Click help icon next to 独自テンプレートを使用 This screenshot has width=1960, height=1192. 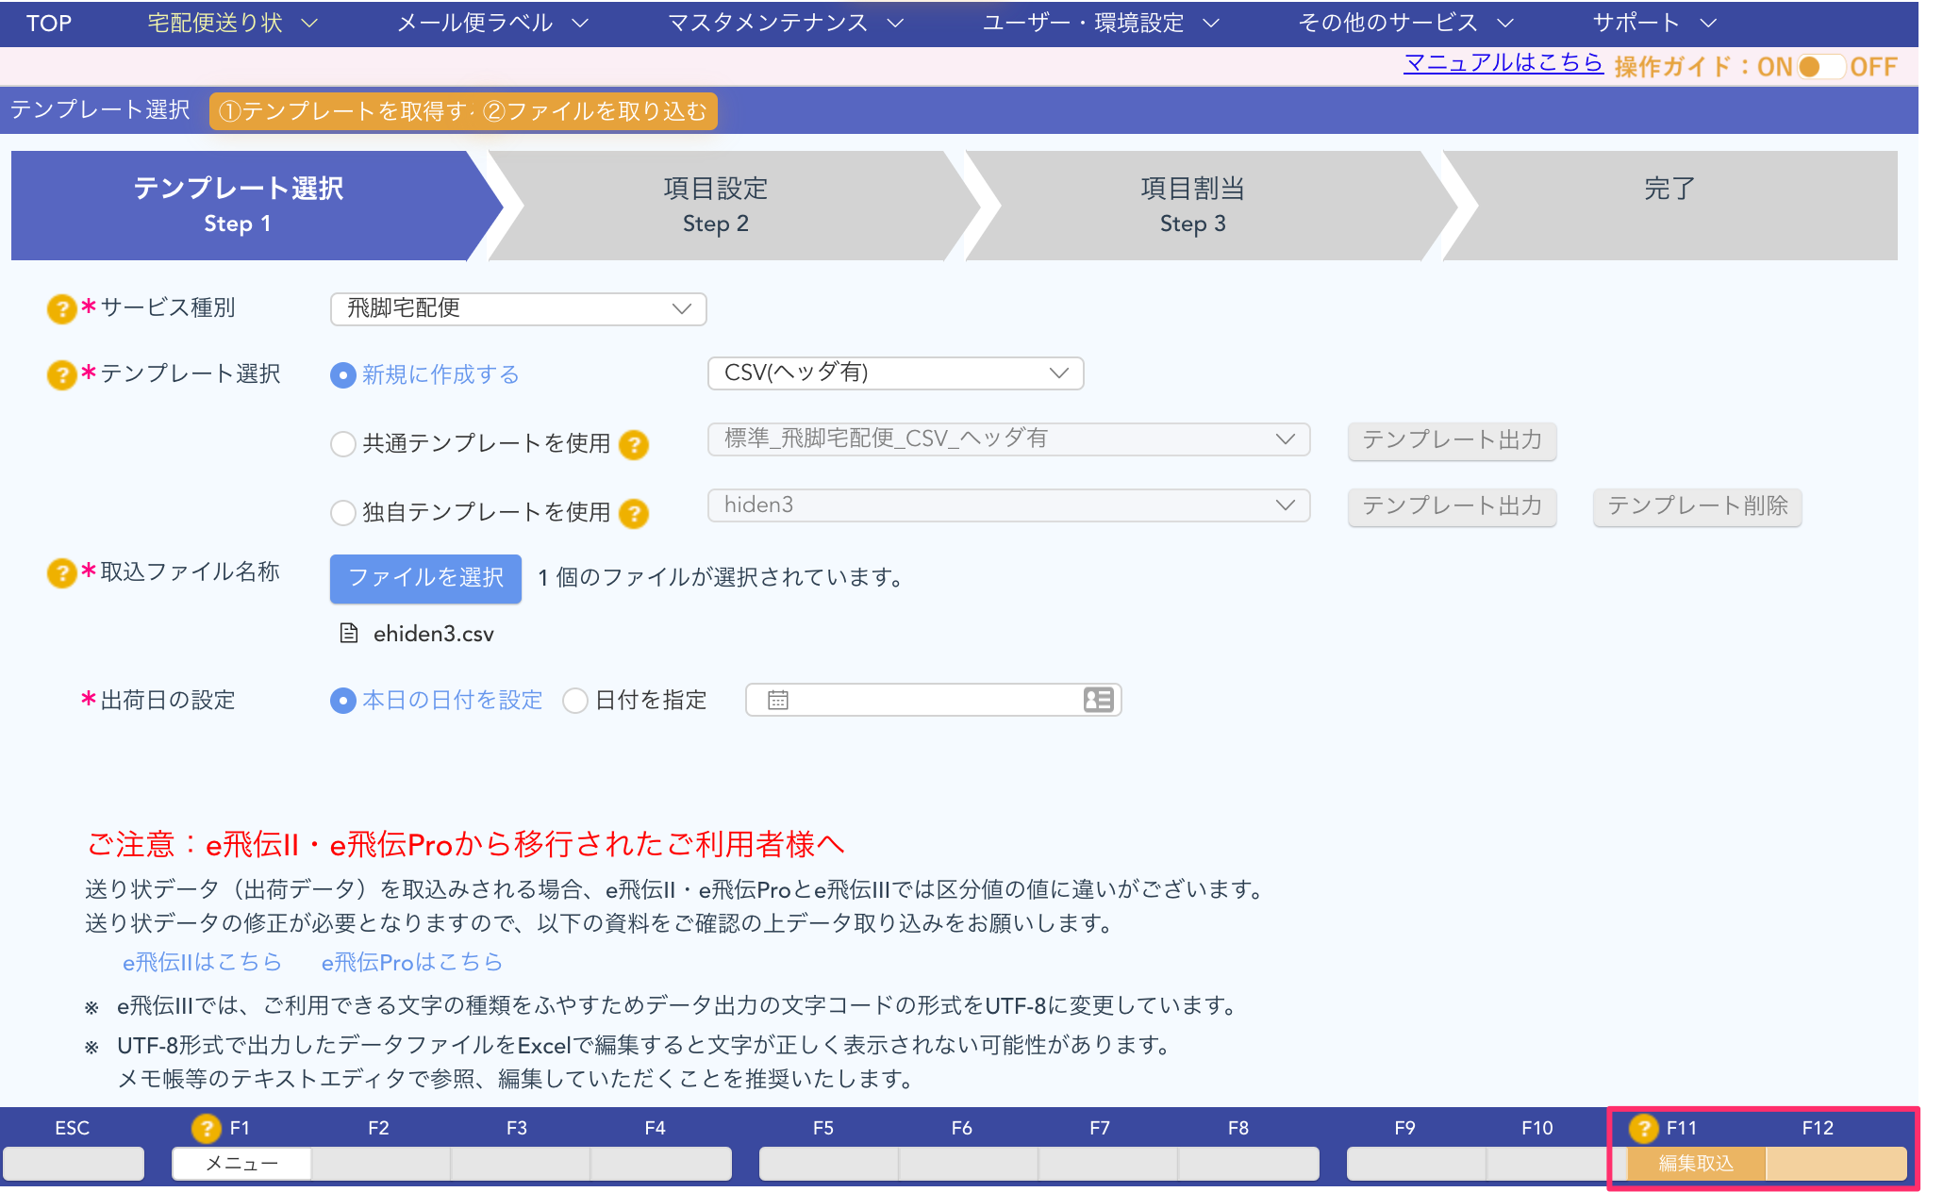pyautogui.click(x=634, y=513)
